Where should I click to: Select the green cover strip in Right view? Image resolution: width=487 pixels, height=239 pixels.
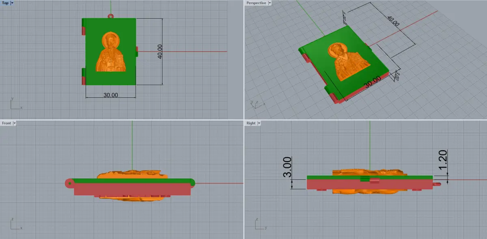pyautogui.click(x=369, y=177)
